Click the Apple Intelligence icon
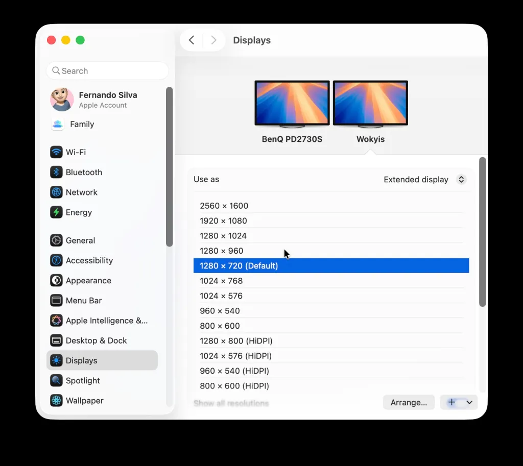 pyautogui.click(x=56, y=321)
